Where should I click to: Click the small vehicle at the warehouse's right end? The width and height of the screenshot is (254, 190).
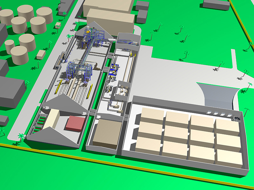237,118
